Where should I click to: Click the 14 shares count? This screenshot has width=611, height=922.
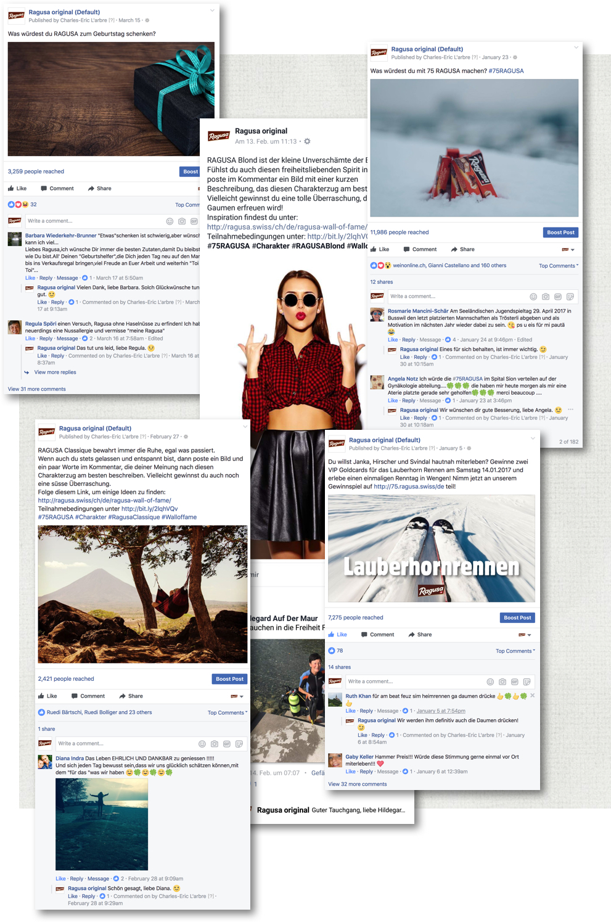(x=339, y=667)
